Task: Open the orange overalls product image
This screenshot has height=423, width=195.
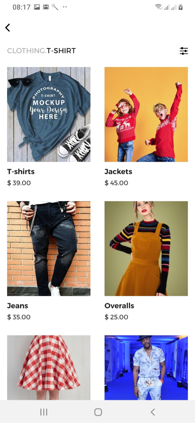Action: coord(146,249)
